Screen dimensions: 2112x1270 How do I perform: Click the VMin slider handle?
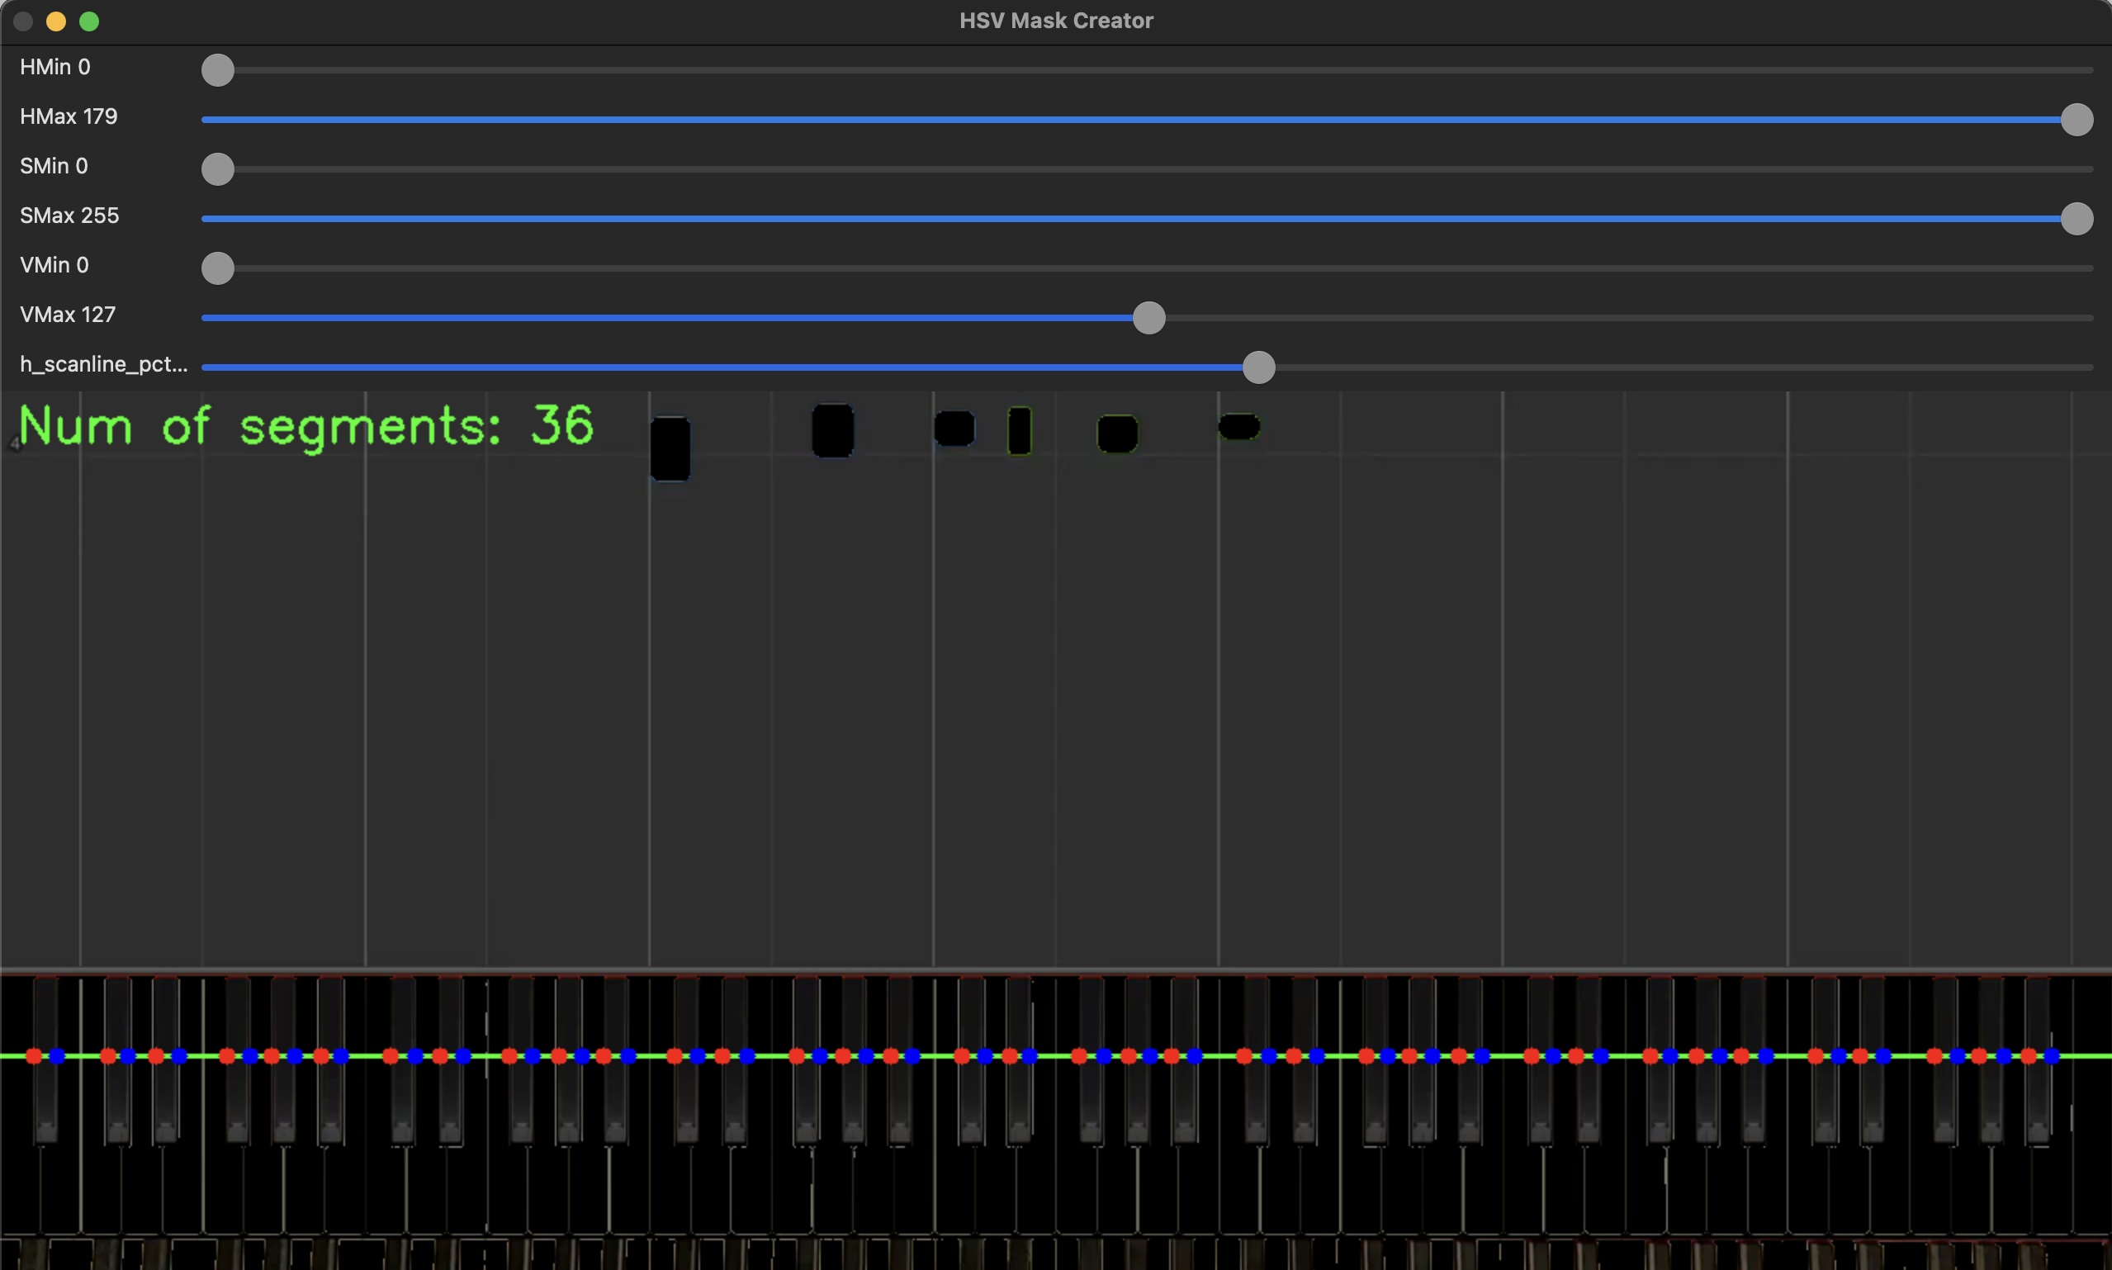point(217,268)
